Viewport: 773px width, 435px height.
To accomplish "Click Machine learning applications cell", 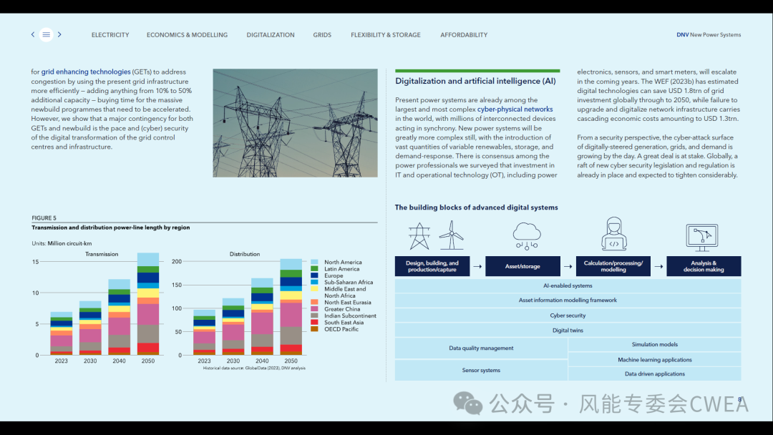I will click(x=655, y=360).
